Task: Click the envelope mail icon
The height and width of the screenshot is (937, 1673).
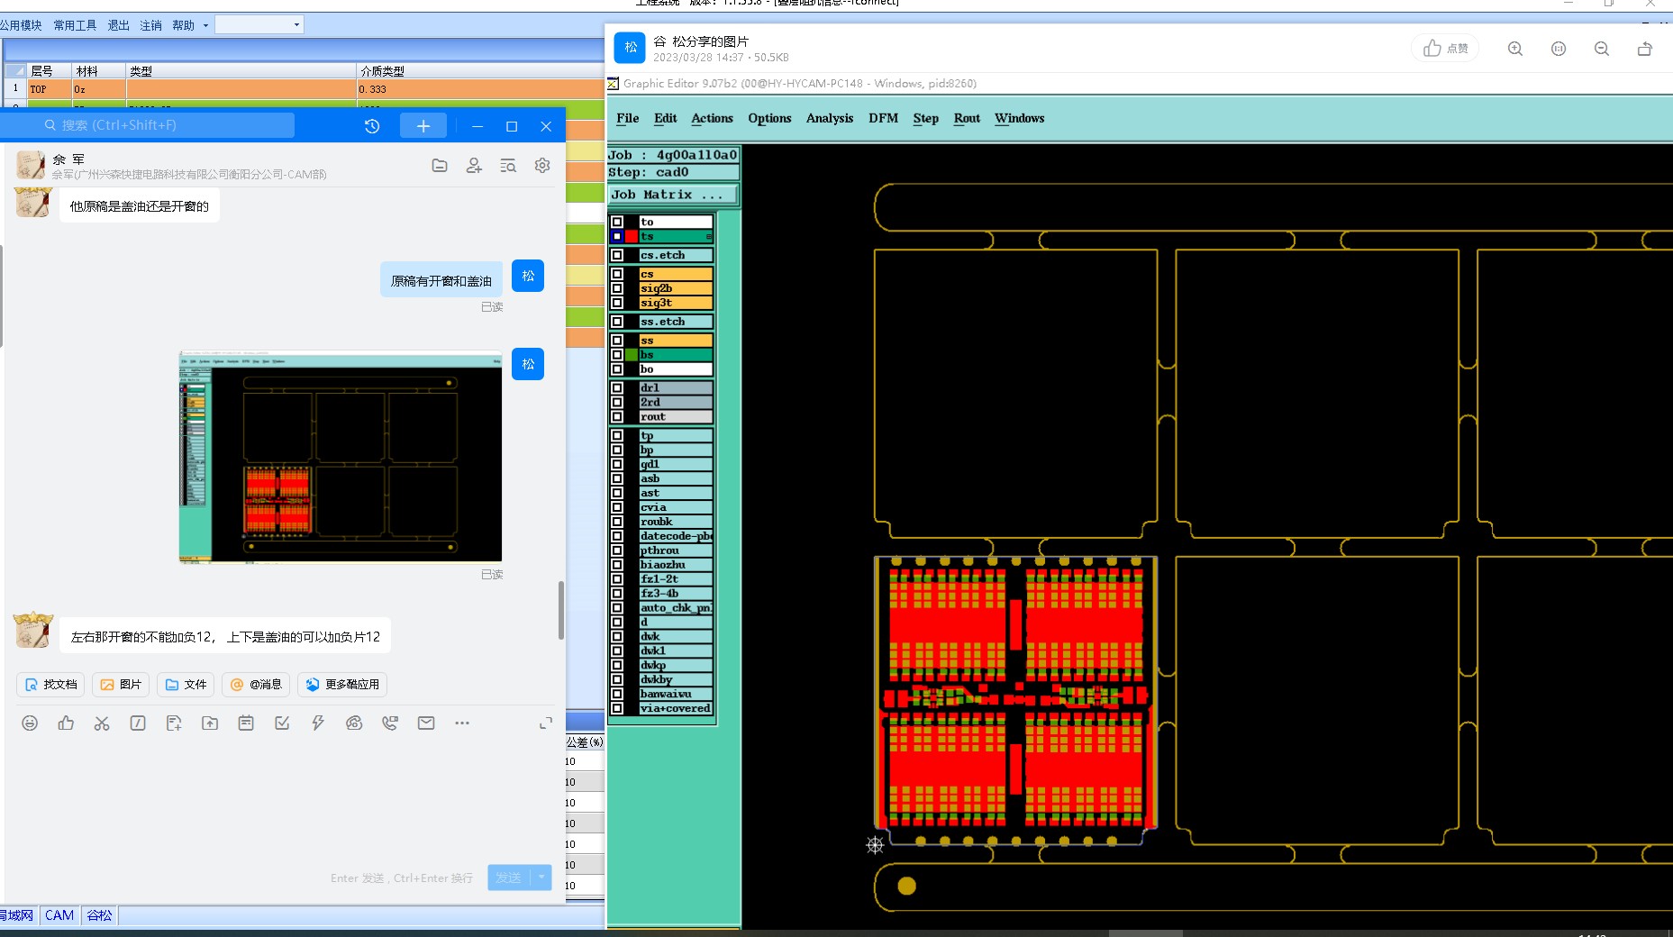Action: pos(426,723)
